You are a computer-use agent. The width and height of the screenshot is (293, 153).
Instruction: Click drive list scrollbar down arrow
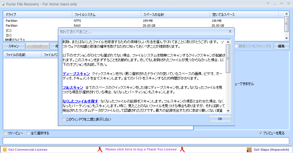click(286, 38)
